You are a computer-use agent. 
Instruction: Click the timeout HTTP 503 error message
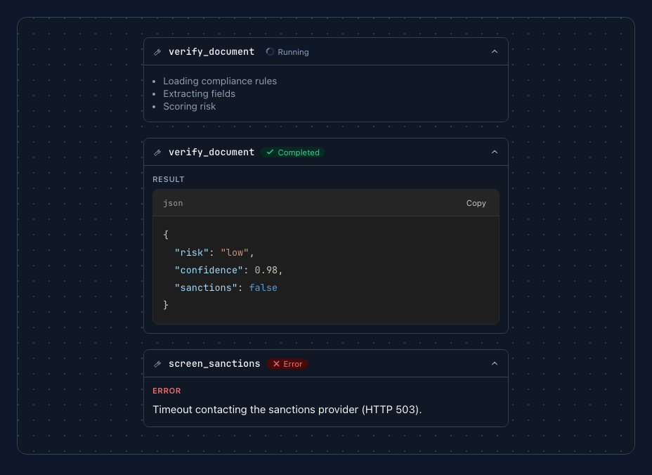pos(287,410)
